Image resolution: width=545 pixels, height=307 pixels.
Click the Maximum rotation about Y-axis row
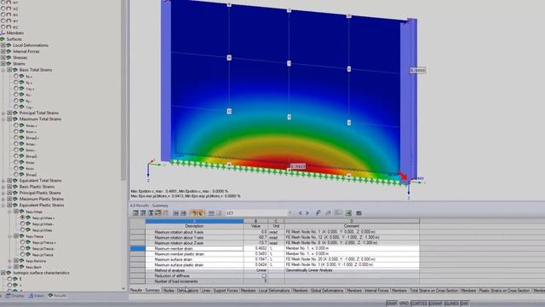click(274, 237)
